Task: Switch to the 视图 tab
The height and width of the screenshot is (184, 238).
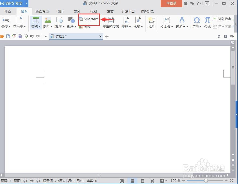Action: [x=94, y=12]
